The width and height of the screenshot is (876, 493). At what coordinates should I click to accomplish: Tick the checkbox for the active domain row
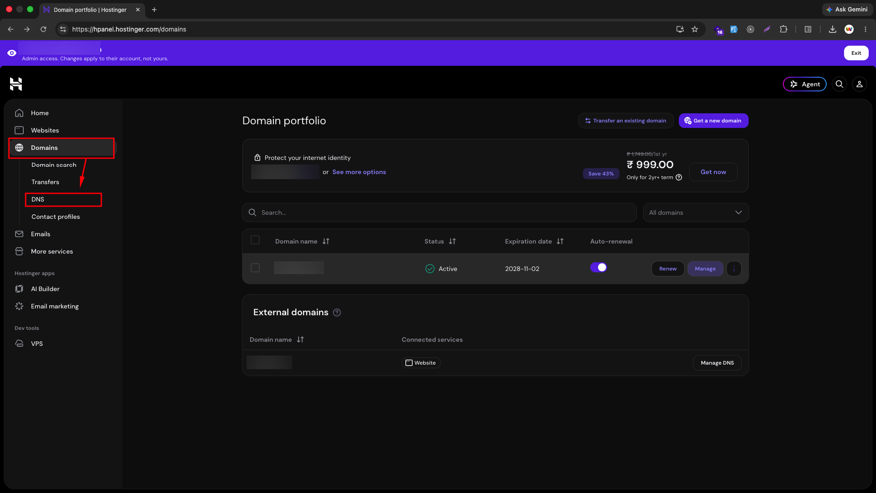(x=255, y=268)
